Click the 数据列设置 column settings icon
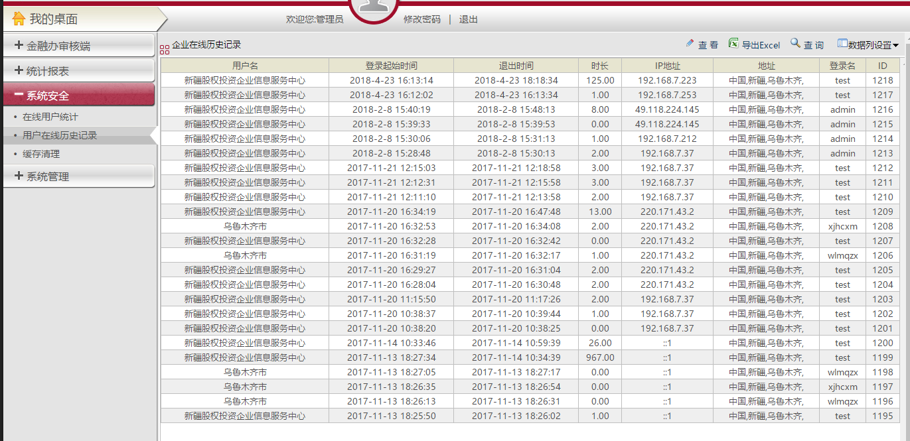The image size is (910, 441). (x=842, y=44)
